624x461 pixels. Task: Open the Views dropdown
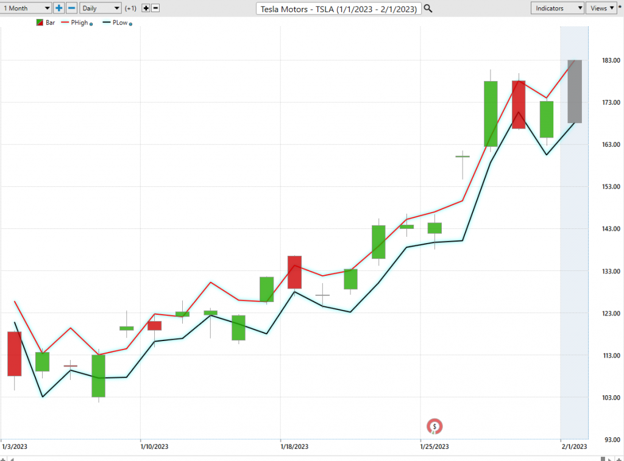click(601, 8)
